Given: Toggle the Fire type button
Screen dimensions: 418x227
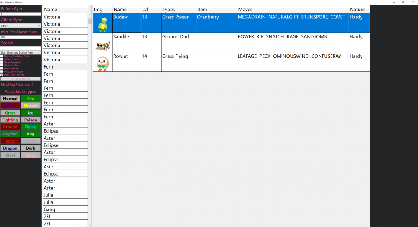Looking at the screenshot, I should click(x=31, y=99).
